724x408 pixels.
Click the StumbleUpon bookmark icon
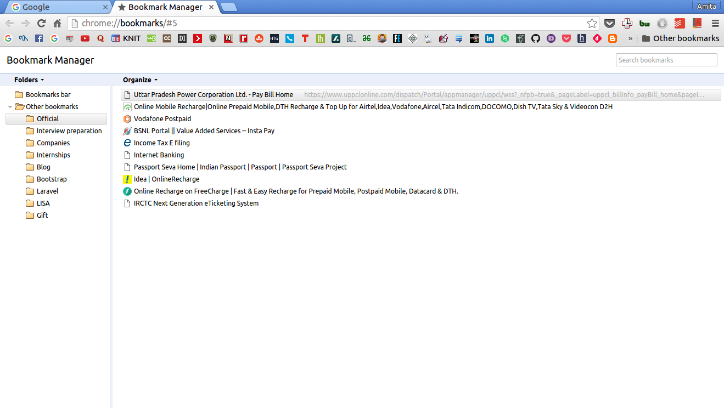pyautogui.click(x=259, y=38)
